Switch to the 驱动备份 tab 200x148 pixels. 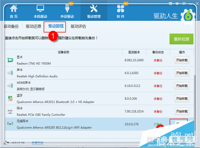coord(11,26)
